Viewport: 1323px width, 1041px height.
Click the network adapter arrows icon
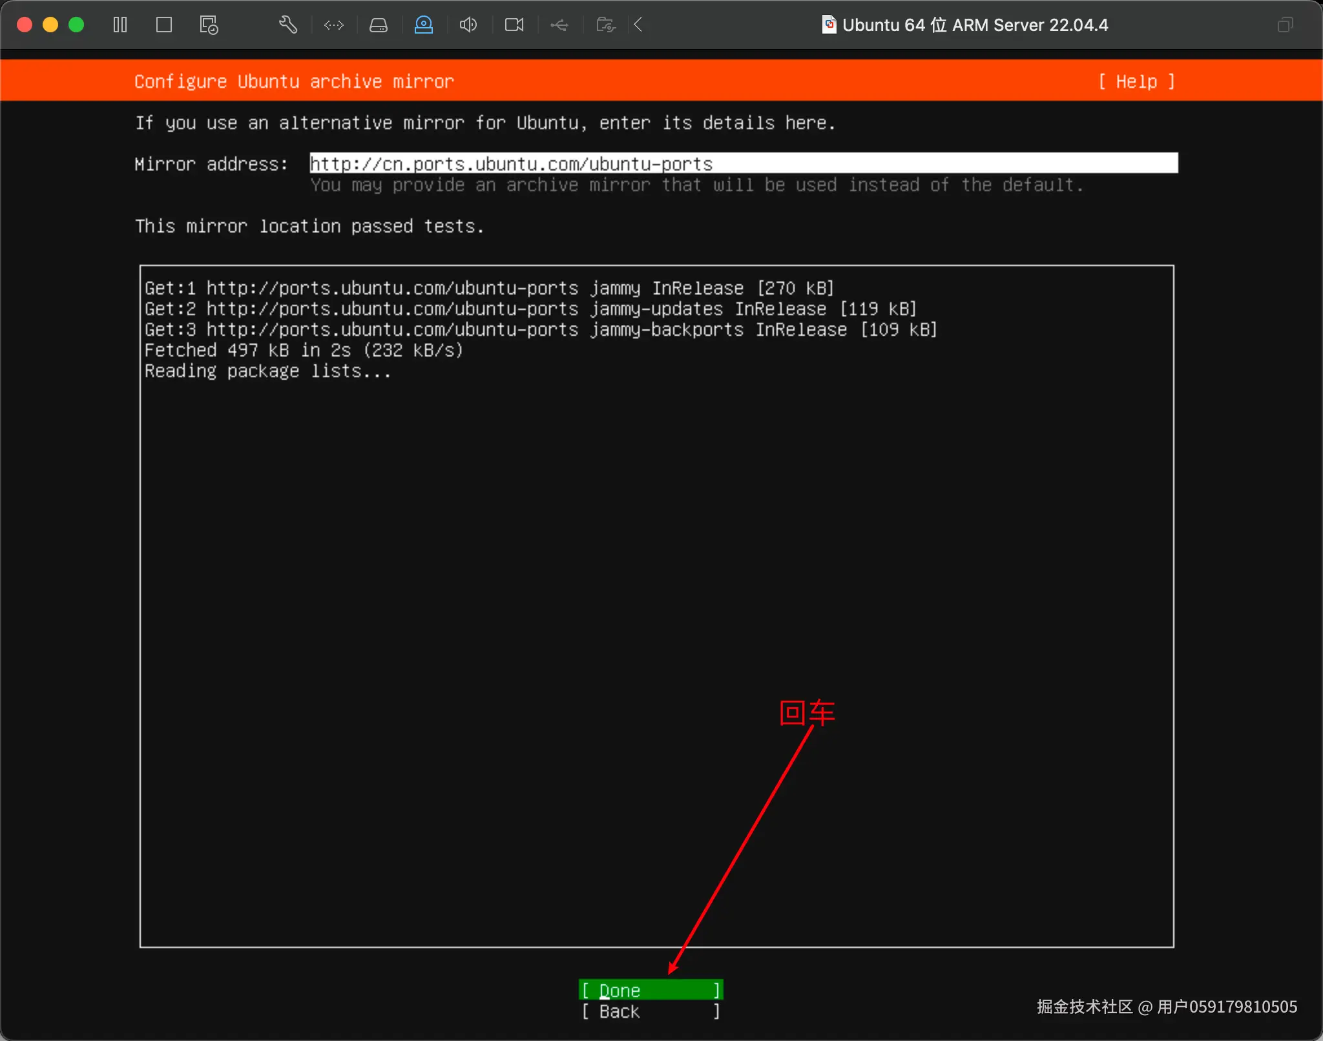[334, 25]
